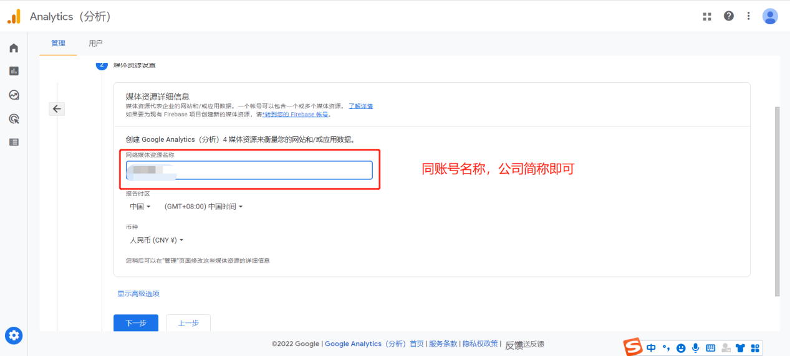790x356 pixels.
Task: Open Sogou voice input microphone
Action: tap(695, 348)
